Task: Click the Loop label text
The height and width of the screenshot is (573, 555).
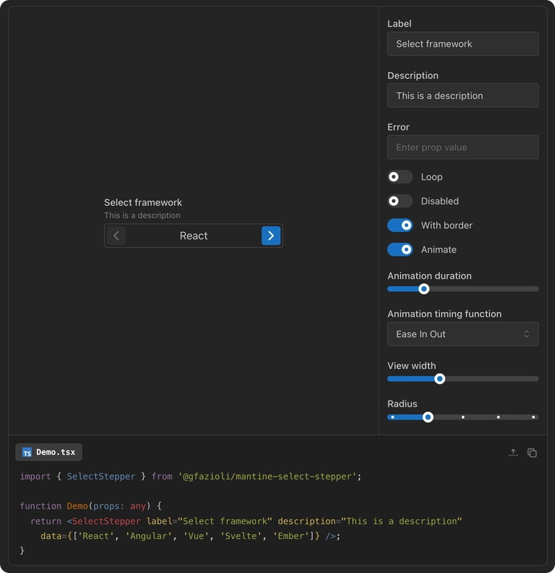Action: click(x=432, y=177)
